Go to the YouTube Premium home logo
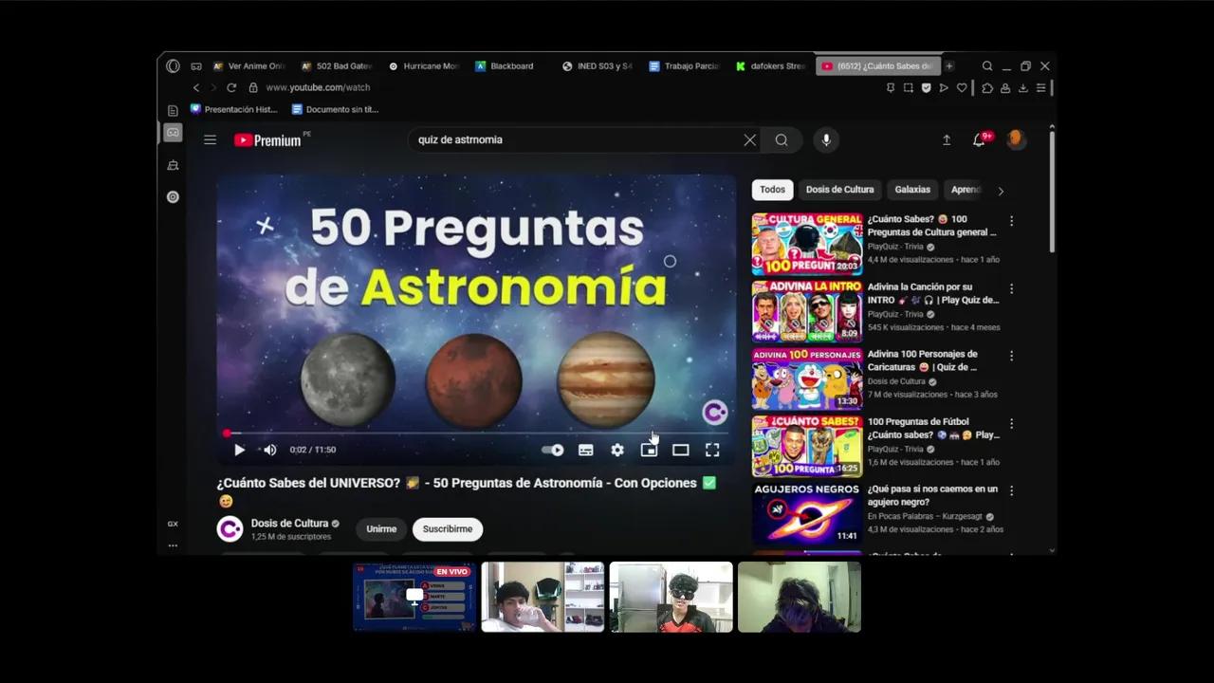The width and height of the screenshot is (1214, 683). pos(267,140)
